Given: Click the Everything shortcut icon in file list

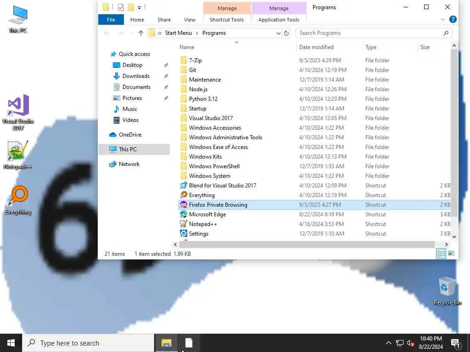Looking at the screenshot, I should tap(184, 195).
